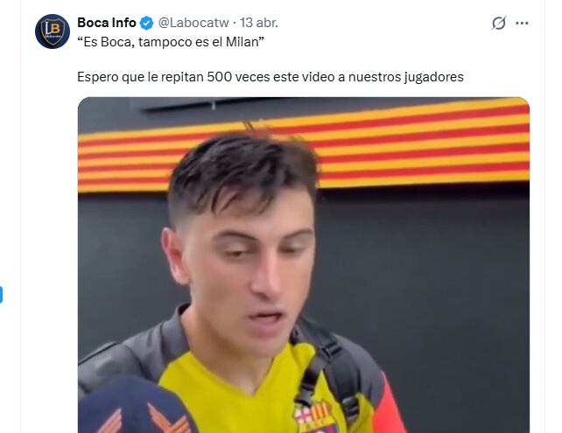Click the club crest on the yellow jersey

point(314,417)
